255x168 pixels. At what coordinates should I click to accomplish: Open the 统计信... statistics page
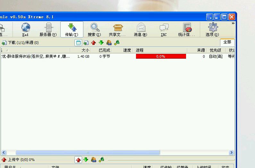click(187, 29)
